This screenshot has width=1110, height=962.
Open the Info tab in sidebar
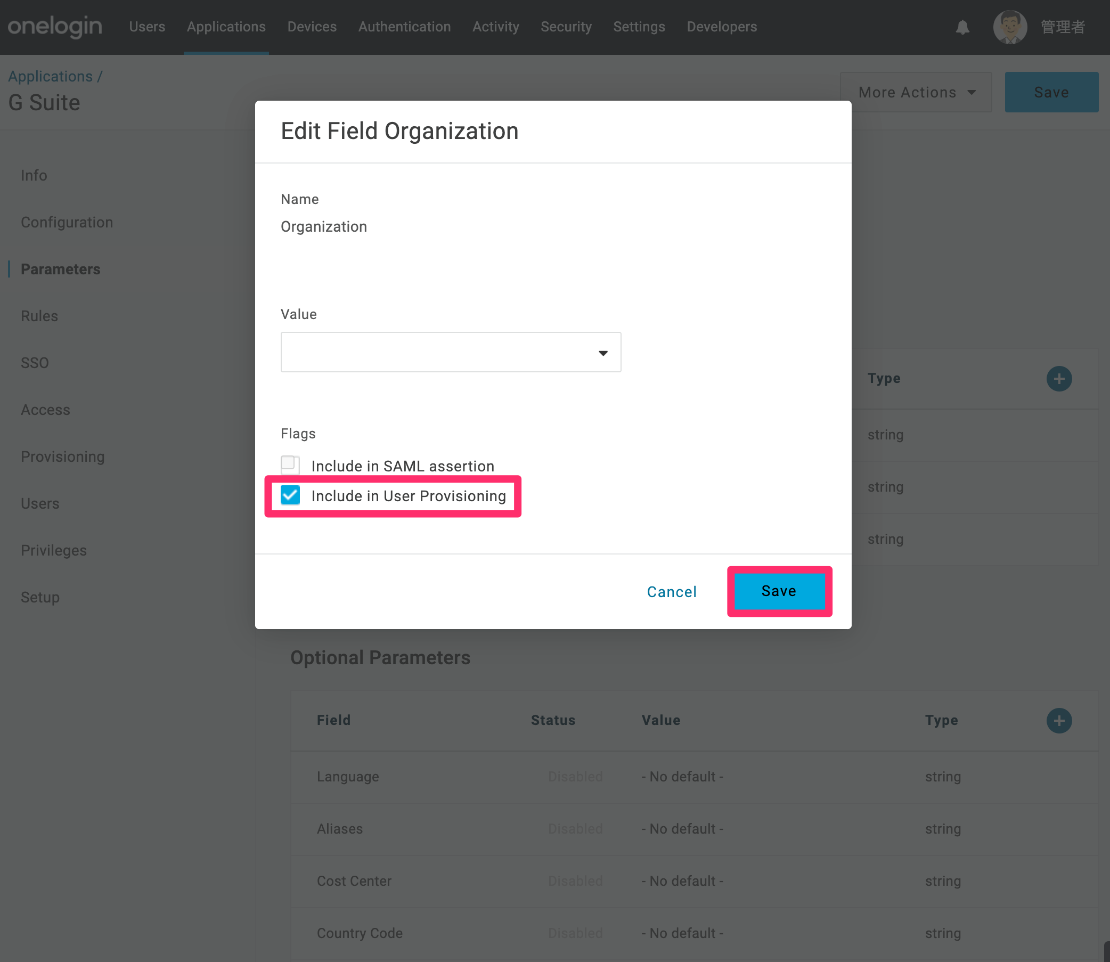click(x=34, y=176)
